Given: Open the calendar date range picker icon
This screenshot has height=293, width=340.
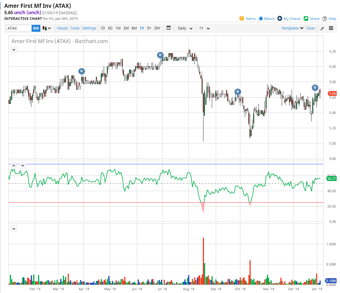Looking at the screenshot, I should (x=169, y=28).
